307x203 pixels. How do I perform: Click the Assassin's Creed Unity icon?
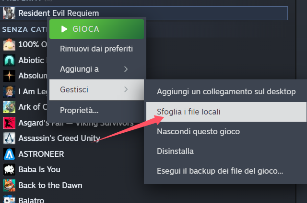[x=9, y=139]
